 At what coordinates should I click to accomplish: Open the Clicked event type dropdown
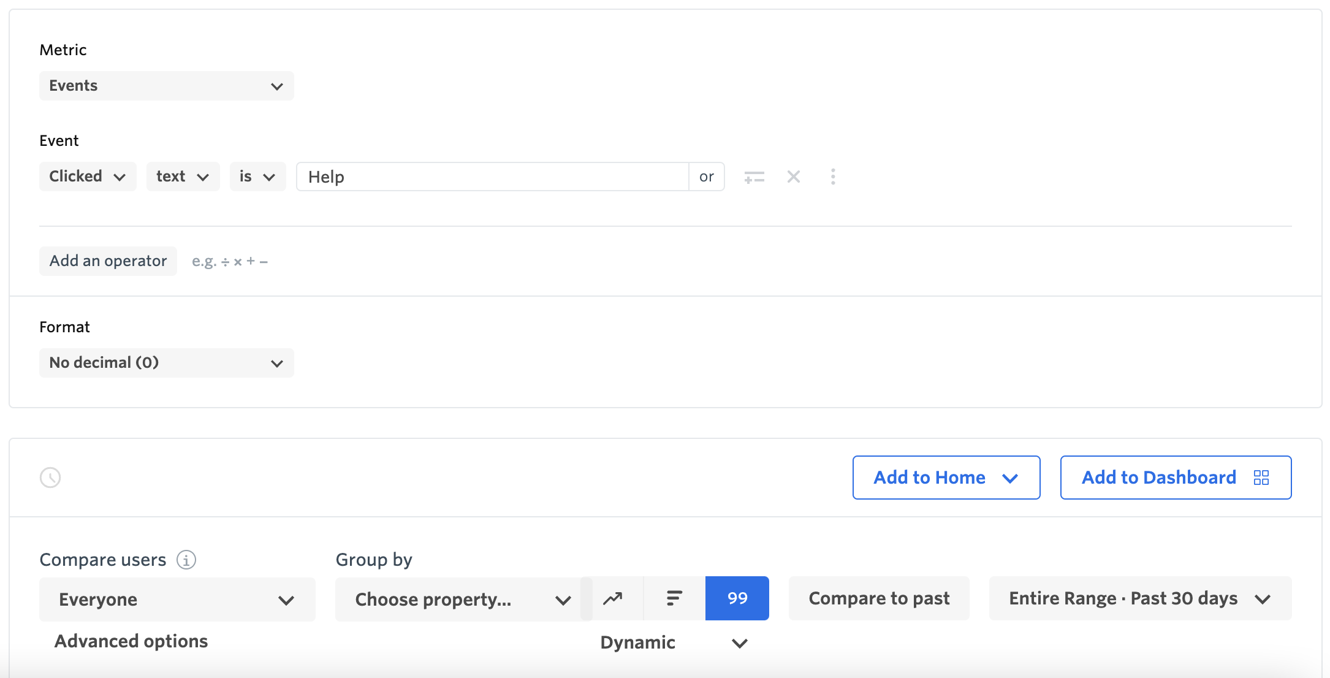coord(88,177)
